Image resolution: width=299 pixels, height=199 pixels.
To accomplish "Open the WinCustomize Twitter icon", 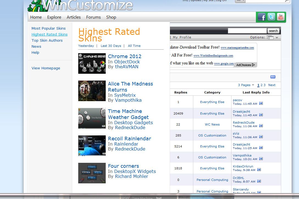I will point(271,17).
